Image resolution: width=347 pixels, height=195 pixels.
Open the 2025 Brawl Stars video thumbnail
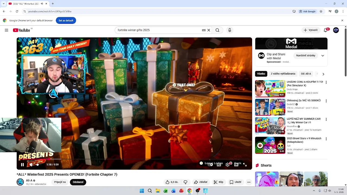(270, 145)
